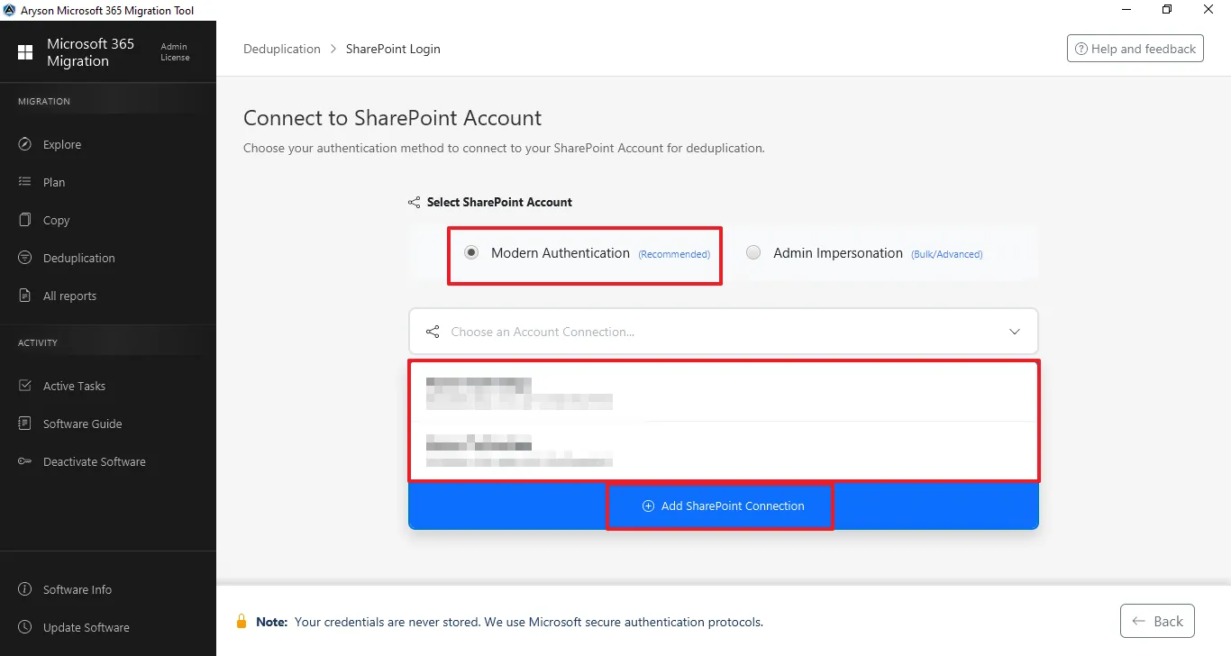Click the Select SharePoint Account label
Image resolution: width=1231 pixels, height=656 pixels.
click(x=499, y=203)
